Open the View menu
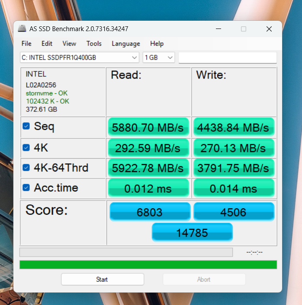302x305 pixels. coord(69,44)
